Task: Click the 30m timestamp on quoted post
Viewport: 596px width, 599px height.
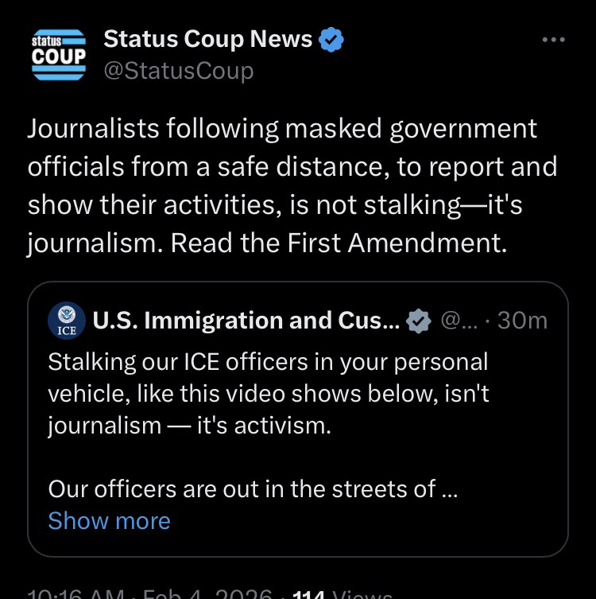Action: [x=526, y=320]
